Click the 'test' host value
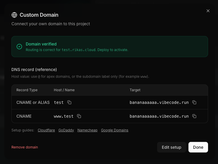 59,102
